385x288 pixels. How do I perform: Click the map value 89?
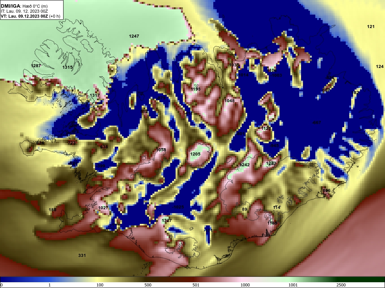(x=244, y=209)
